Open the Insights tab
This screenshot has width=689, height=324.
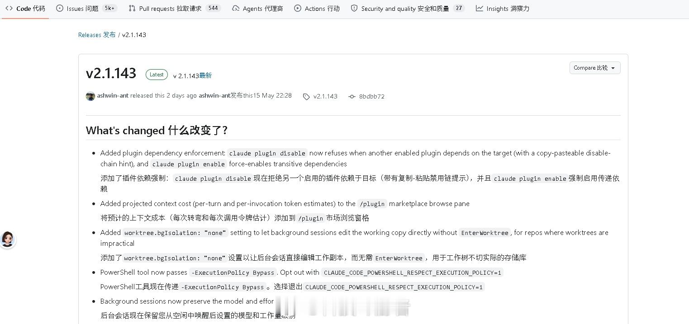[502, 8]
